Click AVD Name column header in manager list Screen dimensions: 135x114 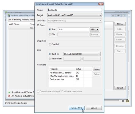point(19,24)
